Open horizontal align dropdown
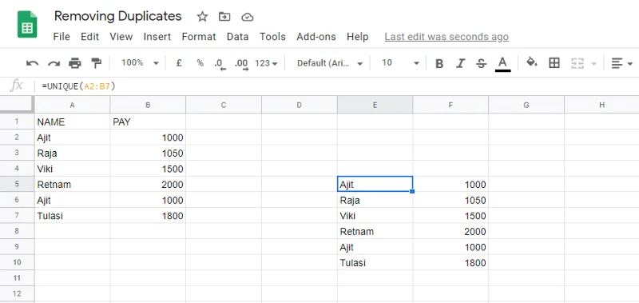 [x=621, y=63]
